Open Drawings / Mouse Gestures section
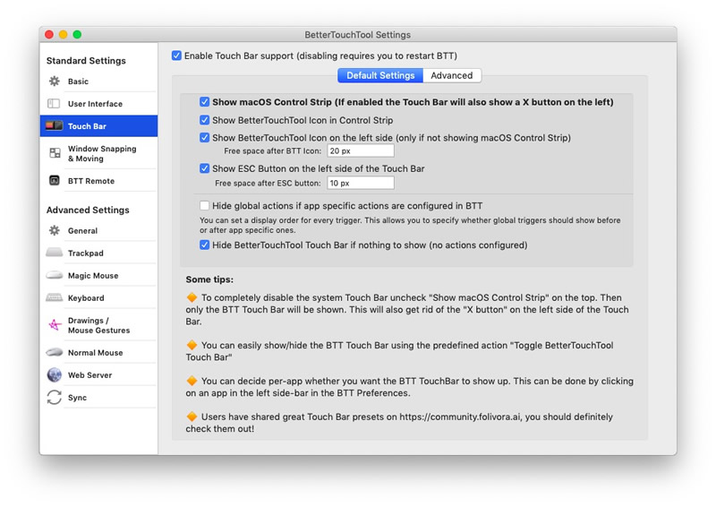This screenshot has height=507, width=716. tap(98, 325)
